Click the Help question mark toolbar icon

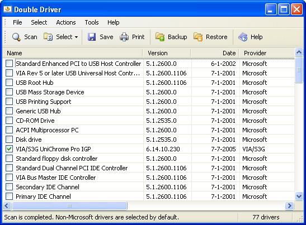pos(243,37)
